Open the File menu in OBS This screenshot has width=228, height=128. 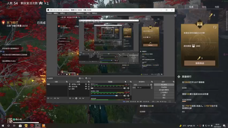(49, 13)
